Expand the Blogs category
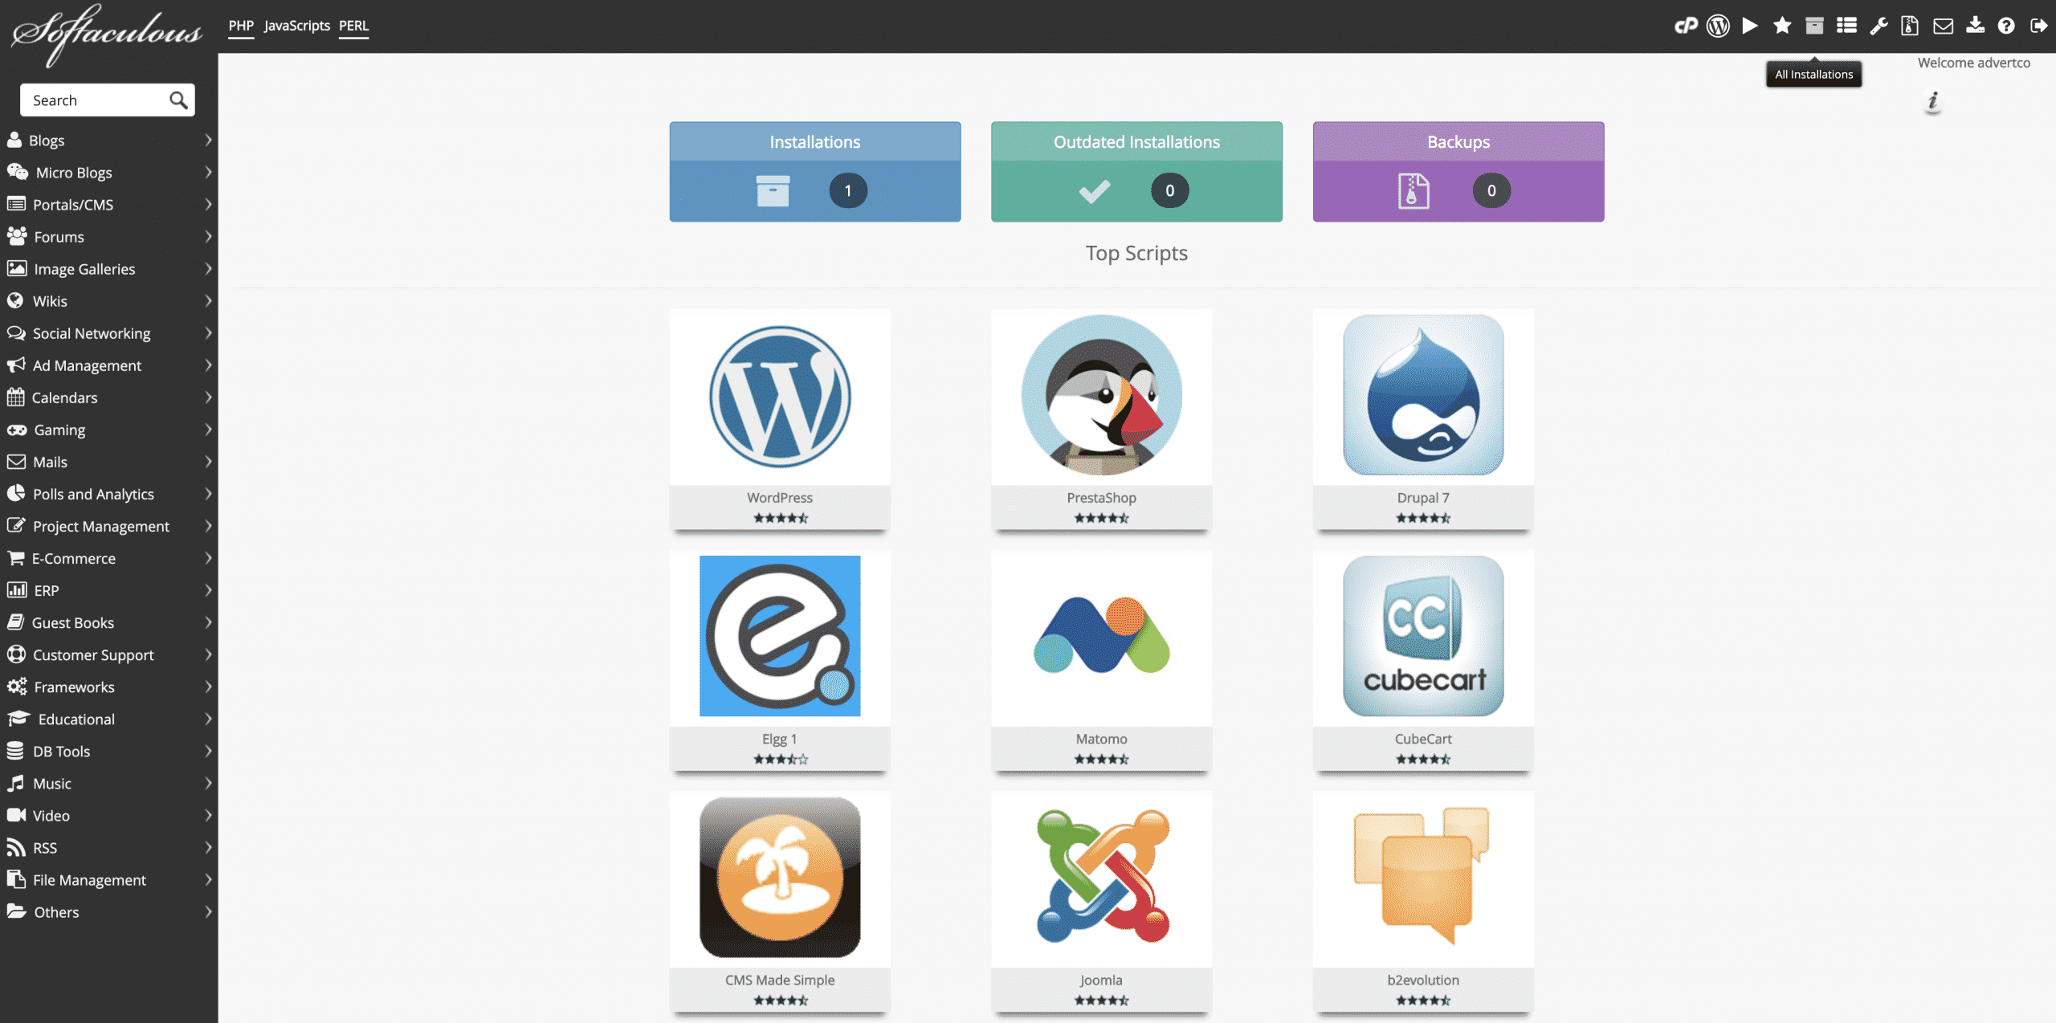The width and height of the screenshot is (2056, 1023). pyautogui.click(x=109, y=140)
